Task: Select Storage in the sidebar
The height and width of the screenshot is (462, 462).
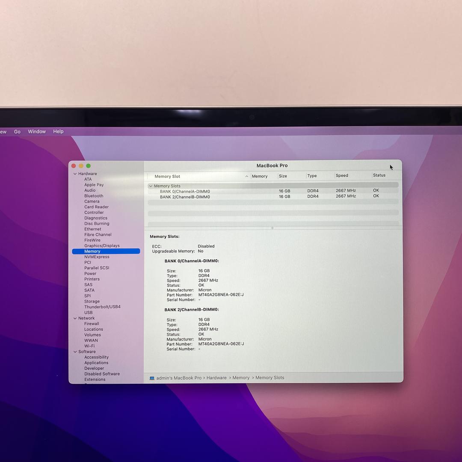Action: coord(92,302)
